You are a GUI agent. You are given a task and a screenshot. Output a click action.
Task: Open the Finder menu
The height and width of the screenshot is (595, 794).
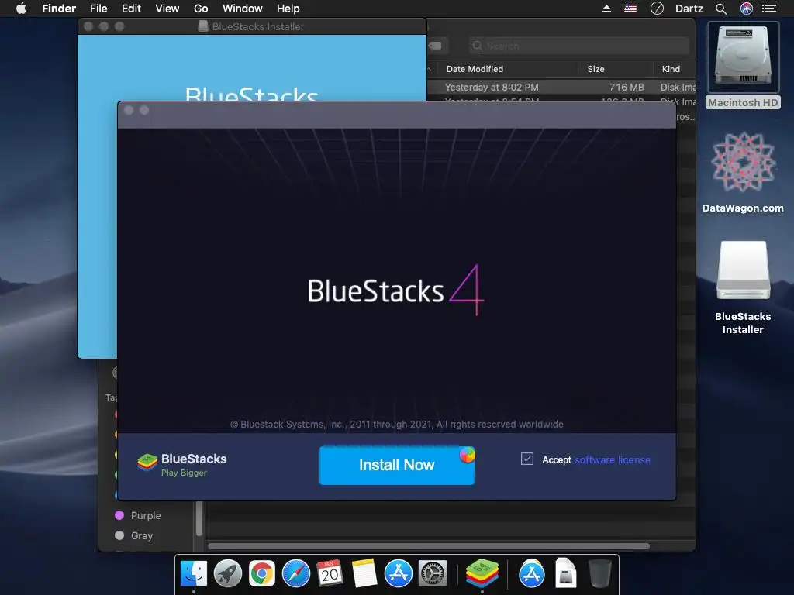[x=59, y=9]
